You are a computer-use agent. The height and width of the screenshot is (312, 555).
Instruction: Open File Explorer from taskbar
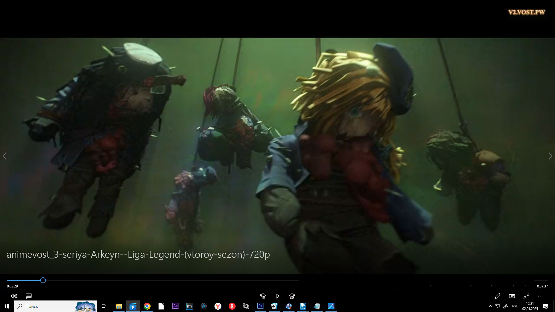click(x=119, y=306)
